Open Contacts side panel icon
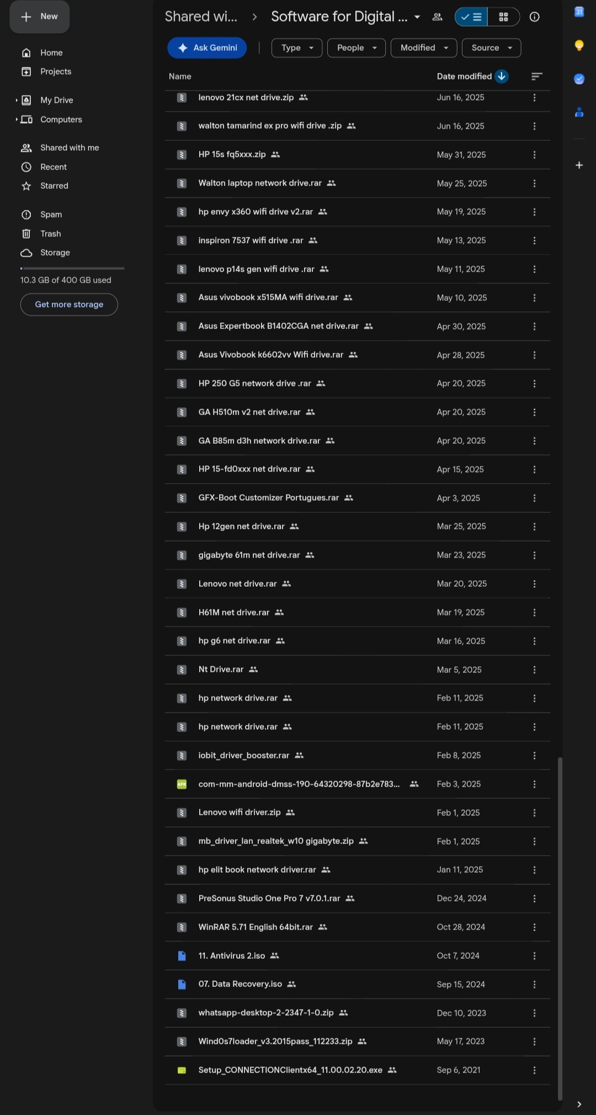The width and height of the screenshot is (596, 1115). click(579, 112)
